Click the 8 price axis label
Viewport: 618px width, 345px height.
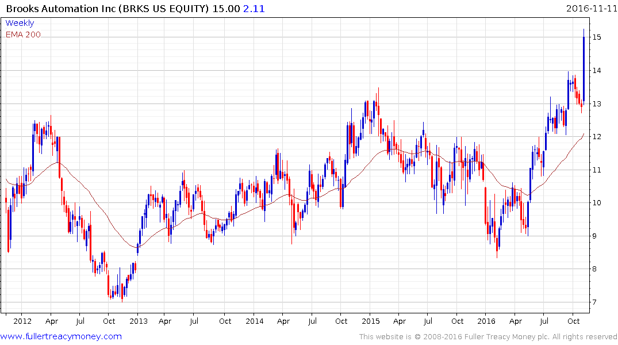[x=594, y=269]
